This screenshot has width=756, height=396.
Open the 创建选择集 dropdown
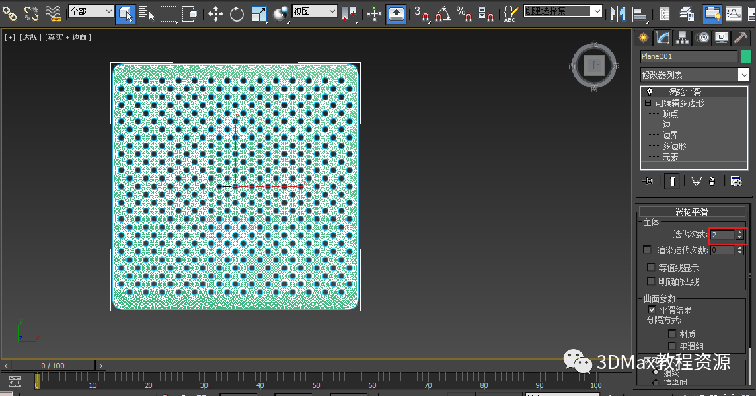click(563, 11)
